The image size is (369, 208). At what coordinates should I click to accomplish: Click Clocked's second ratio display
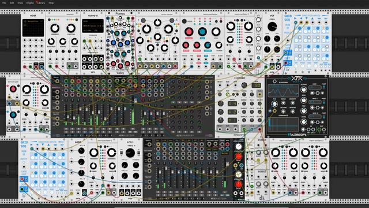(x=232, y=112)
